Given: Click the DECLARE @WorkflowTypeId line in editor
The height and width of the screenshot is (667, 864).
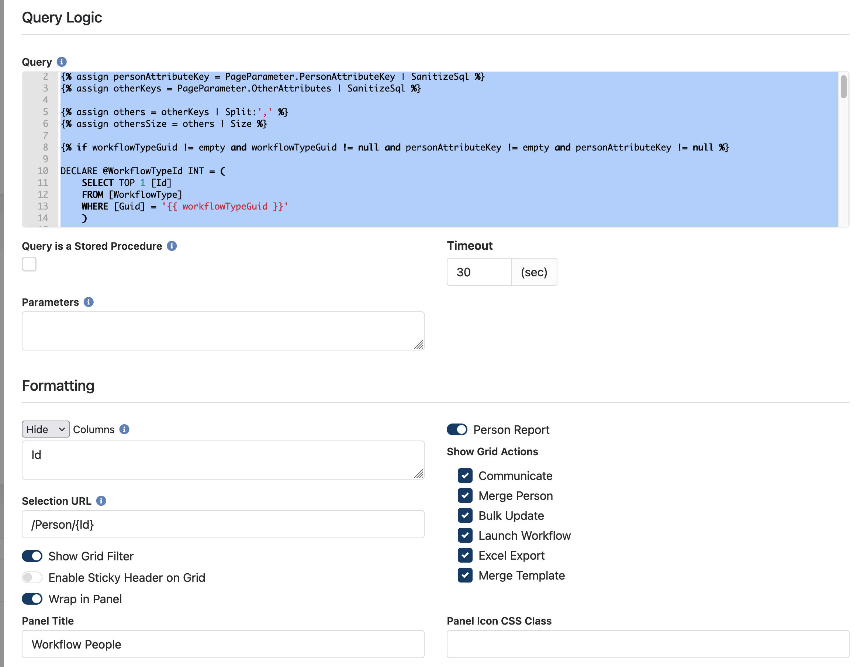Looking at the screenshot, I should tap(143, 171).
